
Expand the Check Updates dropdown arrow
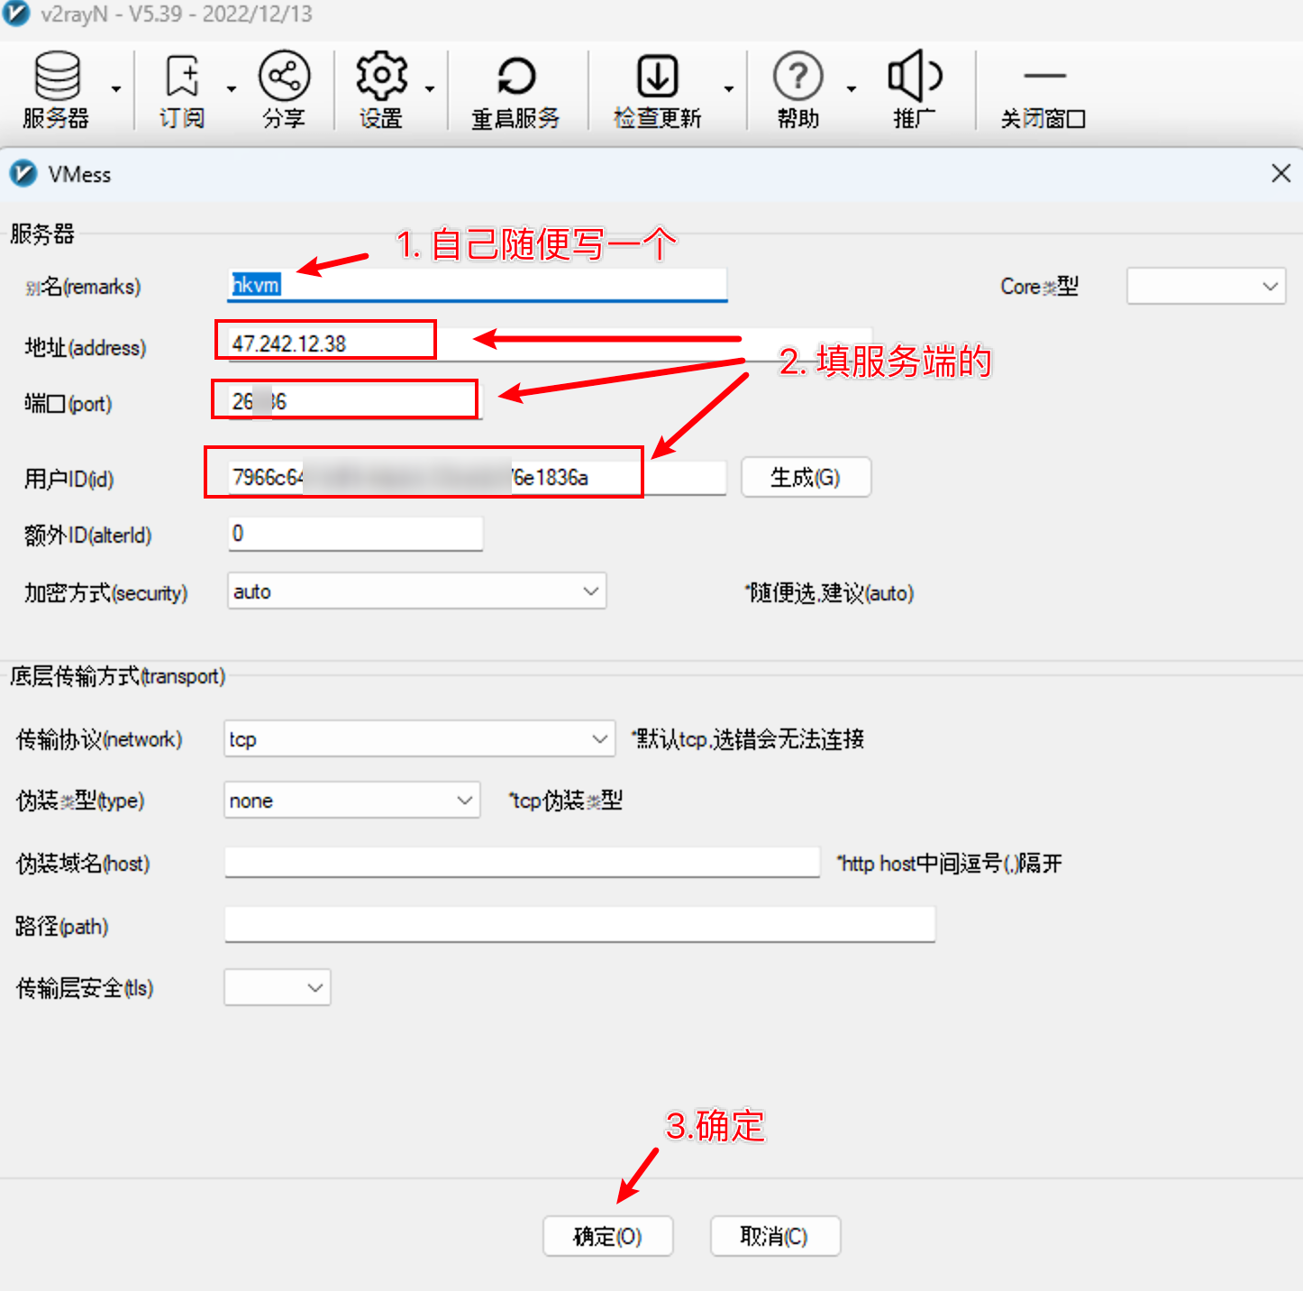click(x=728, y=89)
